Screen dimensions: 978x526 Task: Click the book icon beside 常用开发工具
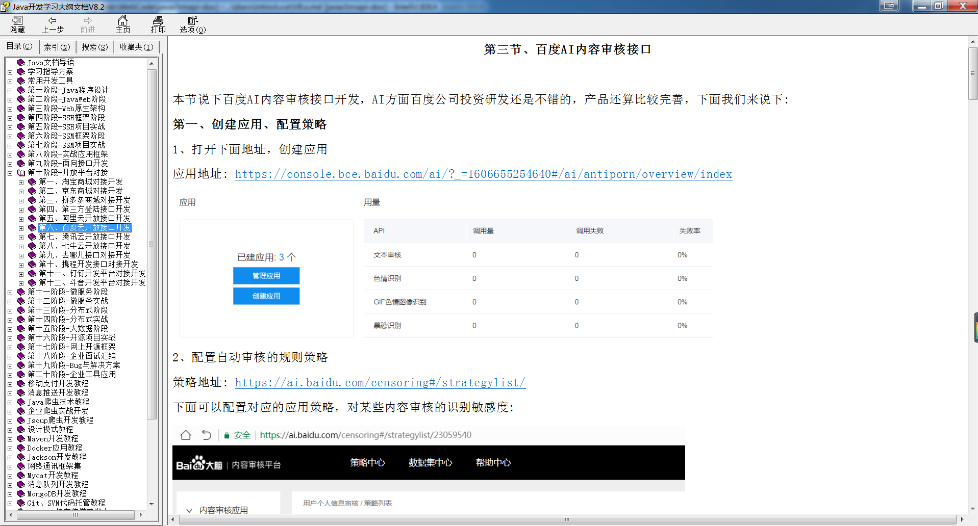[21, 81]
